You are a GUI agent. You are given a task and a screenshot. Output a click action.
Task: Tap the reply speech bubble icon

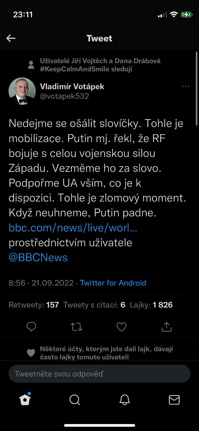click(31, 327)
